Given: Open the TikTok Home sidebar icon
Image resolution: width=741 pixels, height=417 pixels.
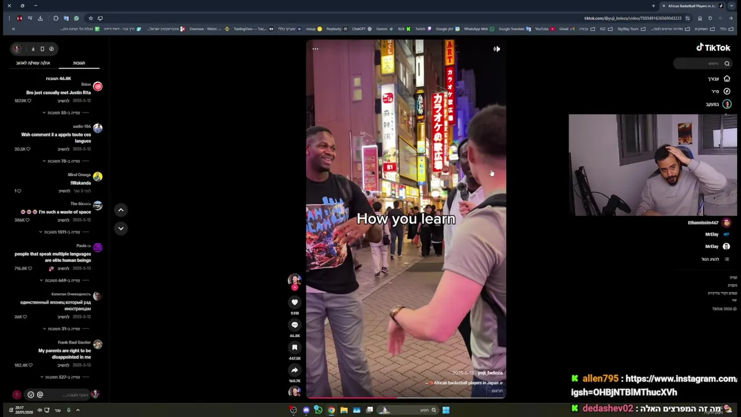Looking at the screenshot, I should [727, 79].
